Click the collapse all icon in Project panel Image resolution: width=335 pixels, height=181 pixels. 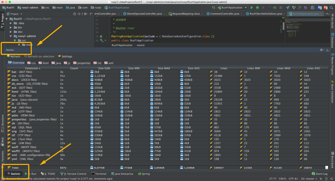tap(79, 14)
